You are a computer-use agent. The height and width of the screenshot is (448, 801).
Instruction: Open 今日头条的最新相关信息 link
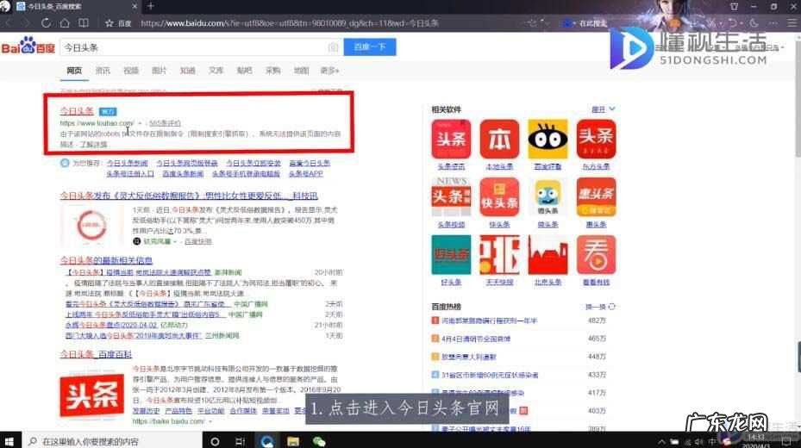tap(106, 260)
